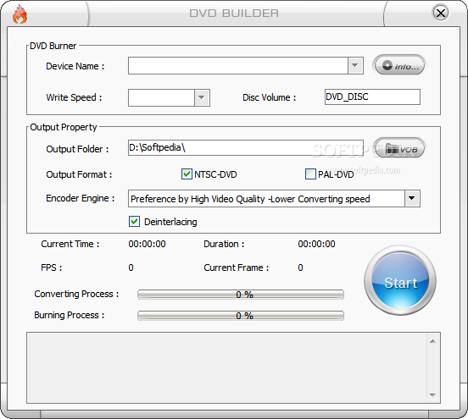
Task: Click the DVD BUILDER title text
Action: (234, 13)
